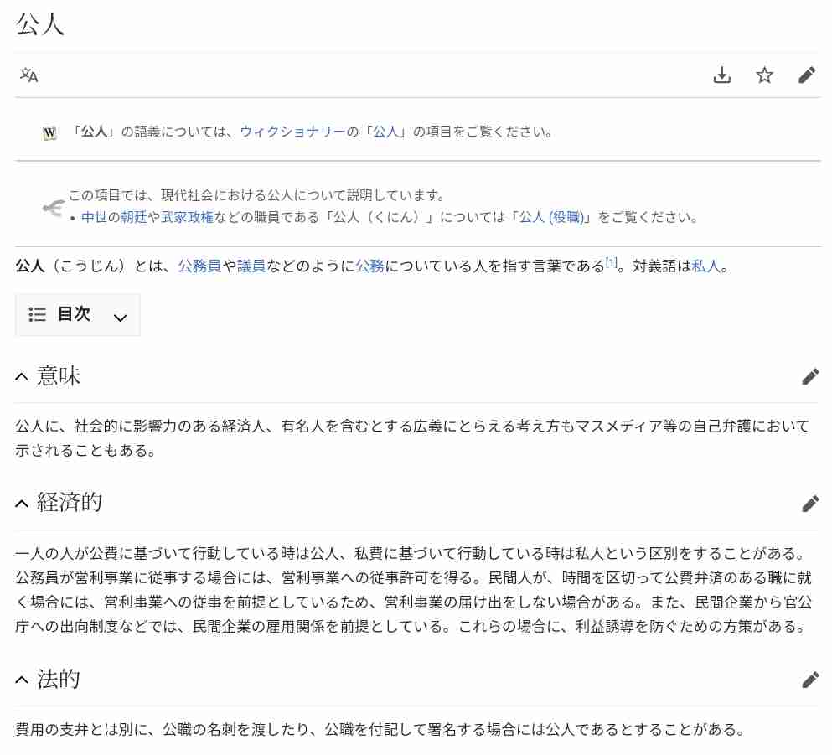Collapse the 意味 section heading
Image resolution: width=832 pixels, height=755 pixels.
48,376
